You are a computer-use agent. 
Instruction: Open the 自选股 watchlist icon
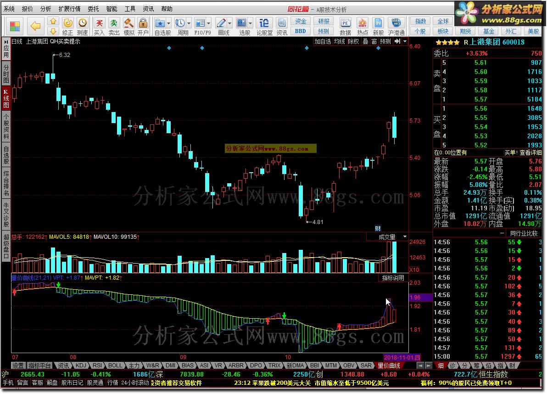160,23
